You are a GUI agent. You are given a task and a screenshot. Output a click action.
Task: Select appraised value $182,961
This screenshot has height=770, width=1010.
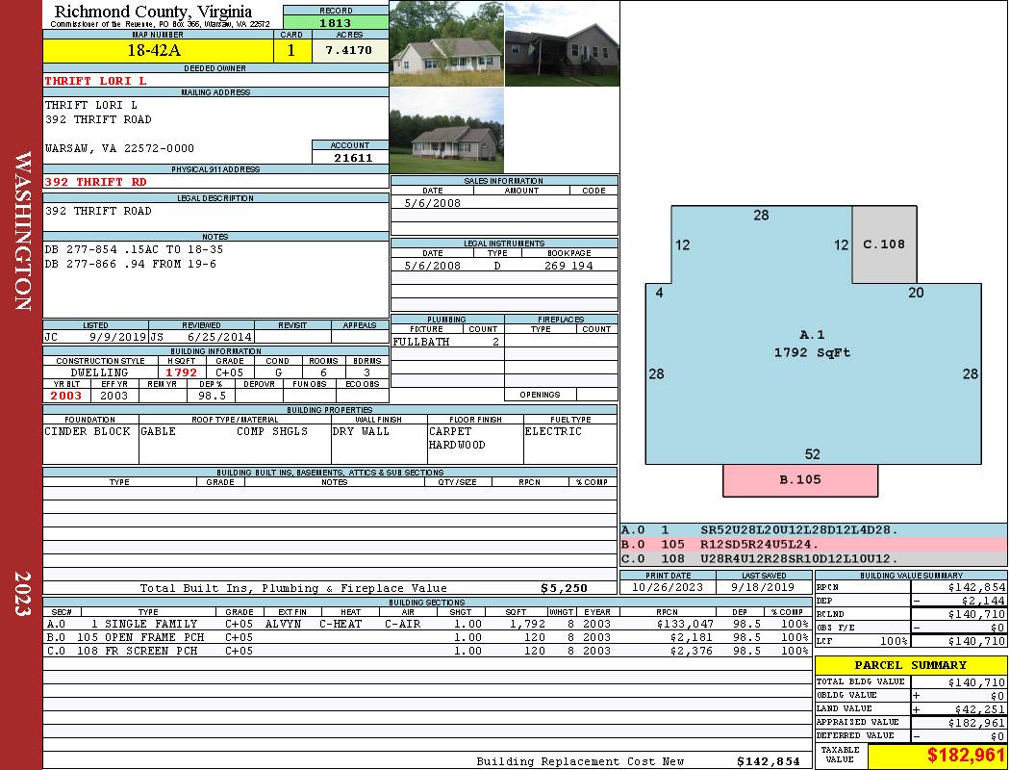tap(976, 723)
